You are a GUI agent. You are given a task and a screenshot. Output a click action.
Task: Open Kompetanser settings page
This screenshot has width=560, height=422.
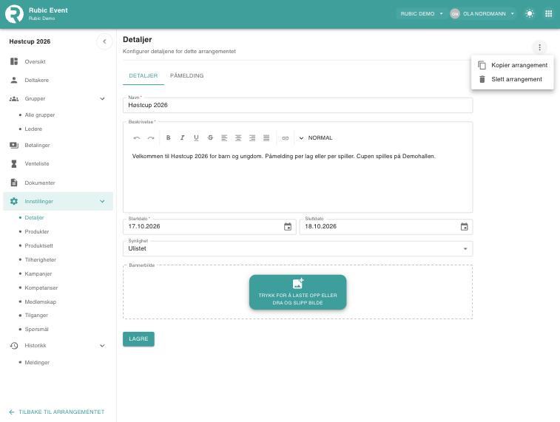pos(41,288)
